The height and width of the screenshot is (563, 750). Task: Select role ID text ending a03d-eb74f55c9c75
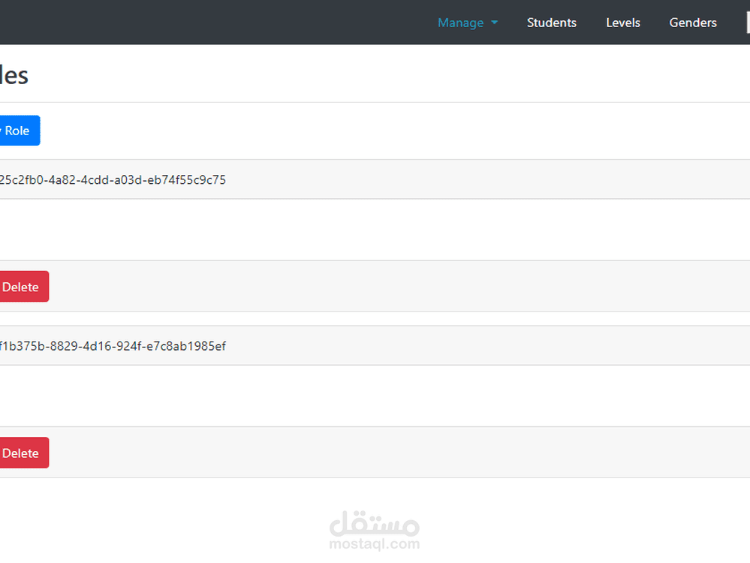[x=113, y=180]
